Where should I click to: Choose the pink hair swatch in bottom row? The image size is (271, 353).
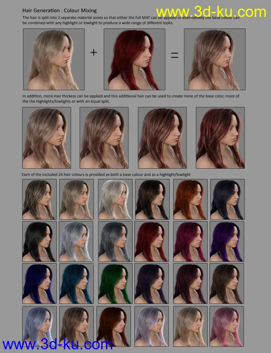(x=226, y=325)
